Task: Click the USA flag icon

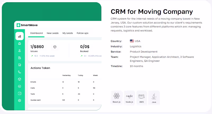Action: click(132, 41)
